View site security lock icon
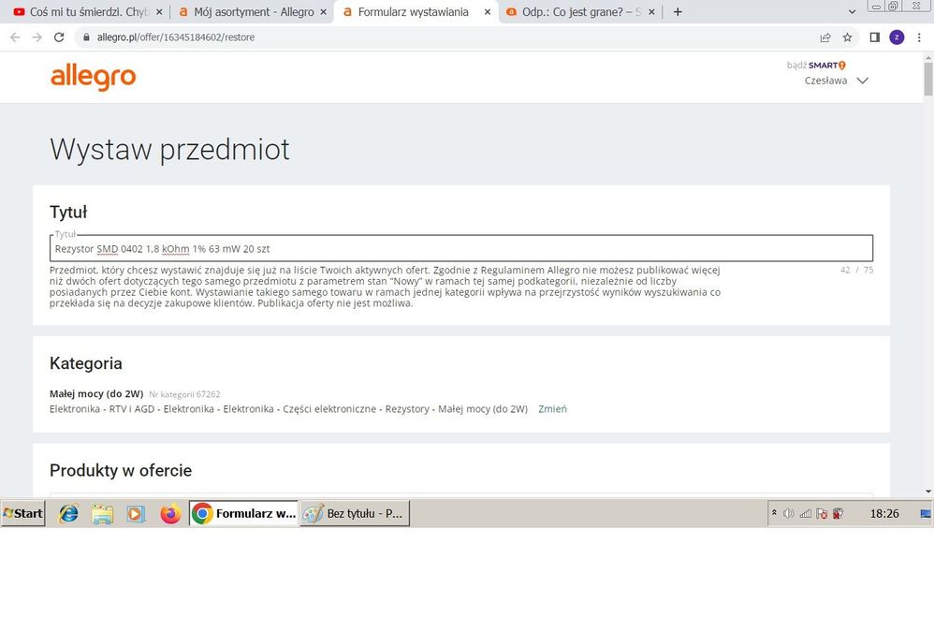Image resolution: width=934 pixels, height=618 pixels. pos(86,37)
